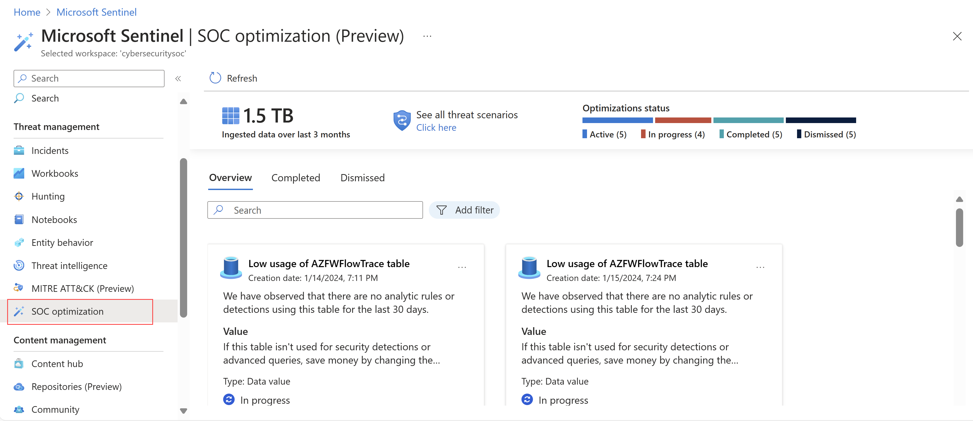
Task: Click the Entity behavior icon
Action: 19,241
